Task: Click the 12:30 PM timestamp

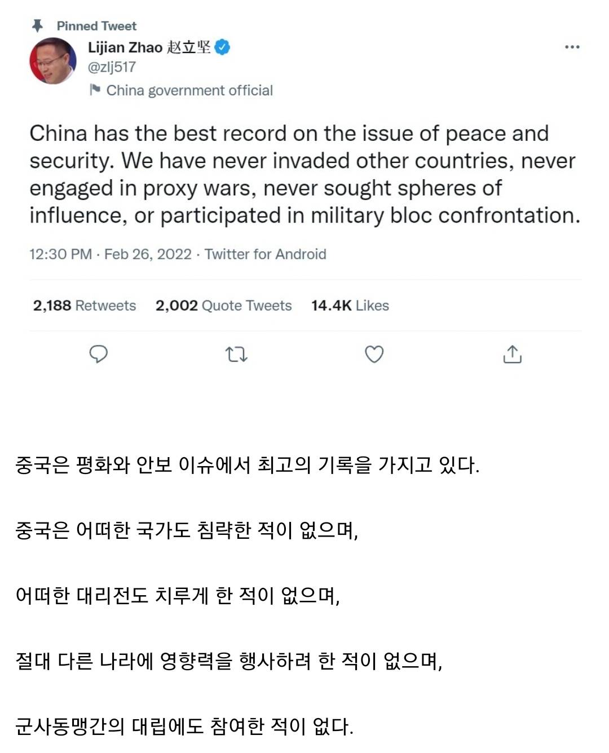Action: tap(60, 254)
